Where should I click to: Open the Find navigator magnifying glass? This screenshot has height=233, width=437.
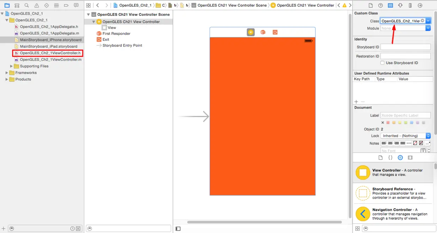[26, 5]
